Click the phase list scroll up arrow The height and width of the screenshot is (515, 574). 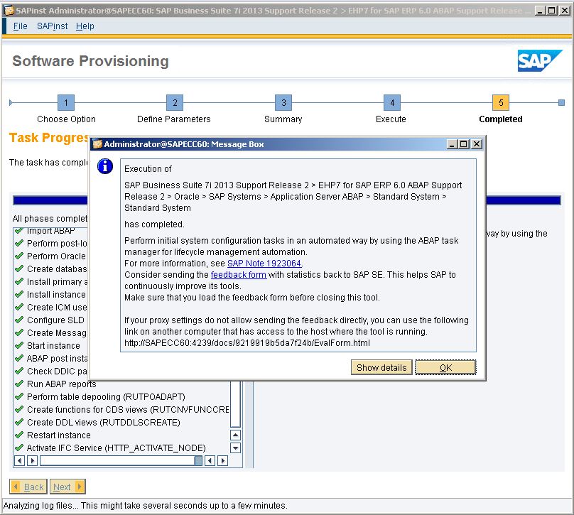click(235, 435)
